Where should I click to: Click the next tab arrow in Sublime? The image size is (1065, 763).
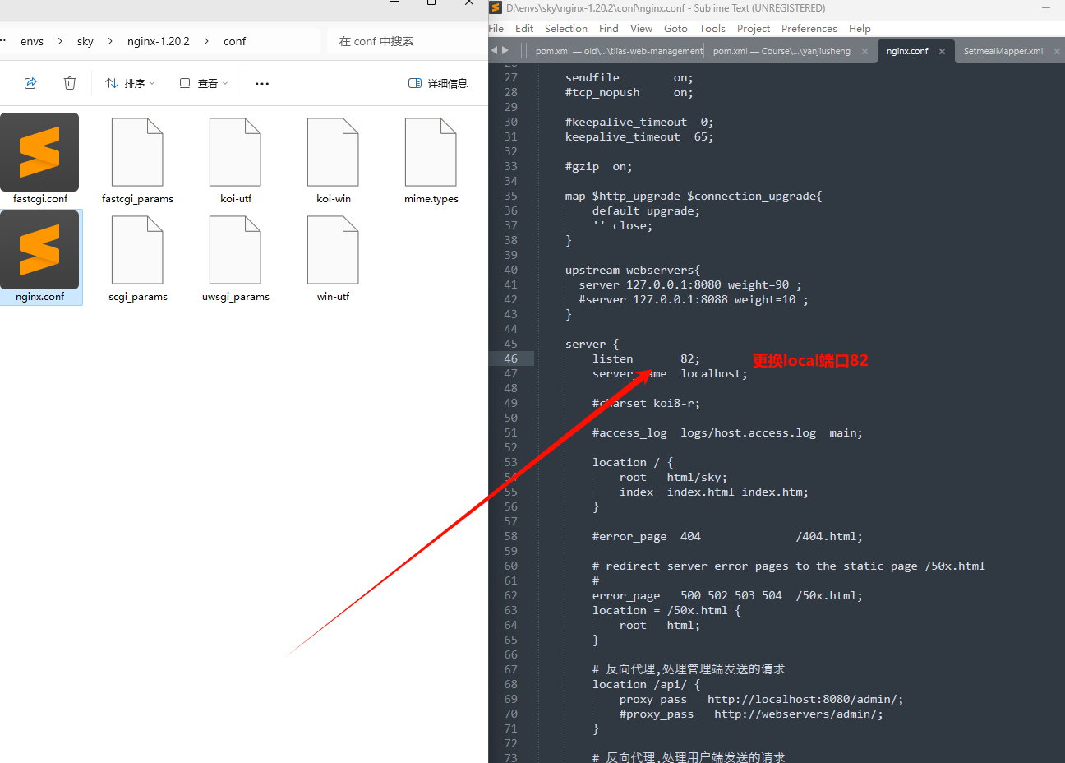[x=505, y=50]
